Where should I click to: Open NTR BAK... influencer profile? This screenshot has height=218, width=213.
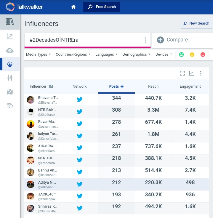click(47, 110)
